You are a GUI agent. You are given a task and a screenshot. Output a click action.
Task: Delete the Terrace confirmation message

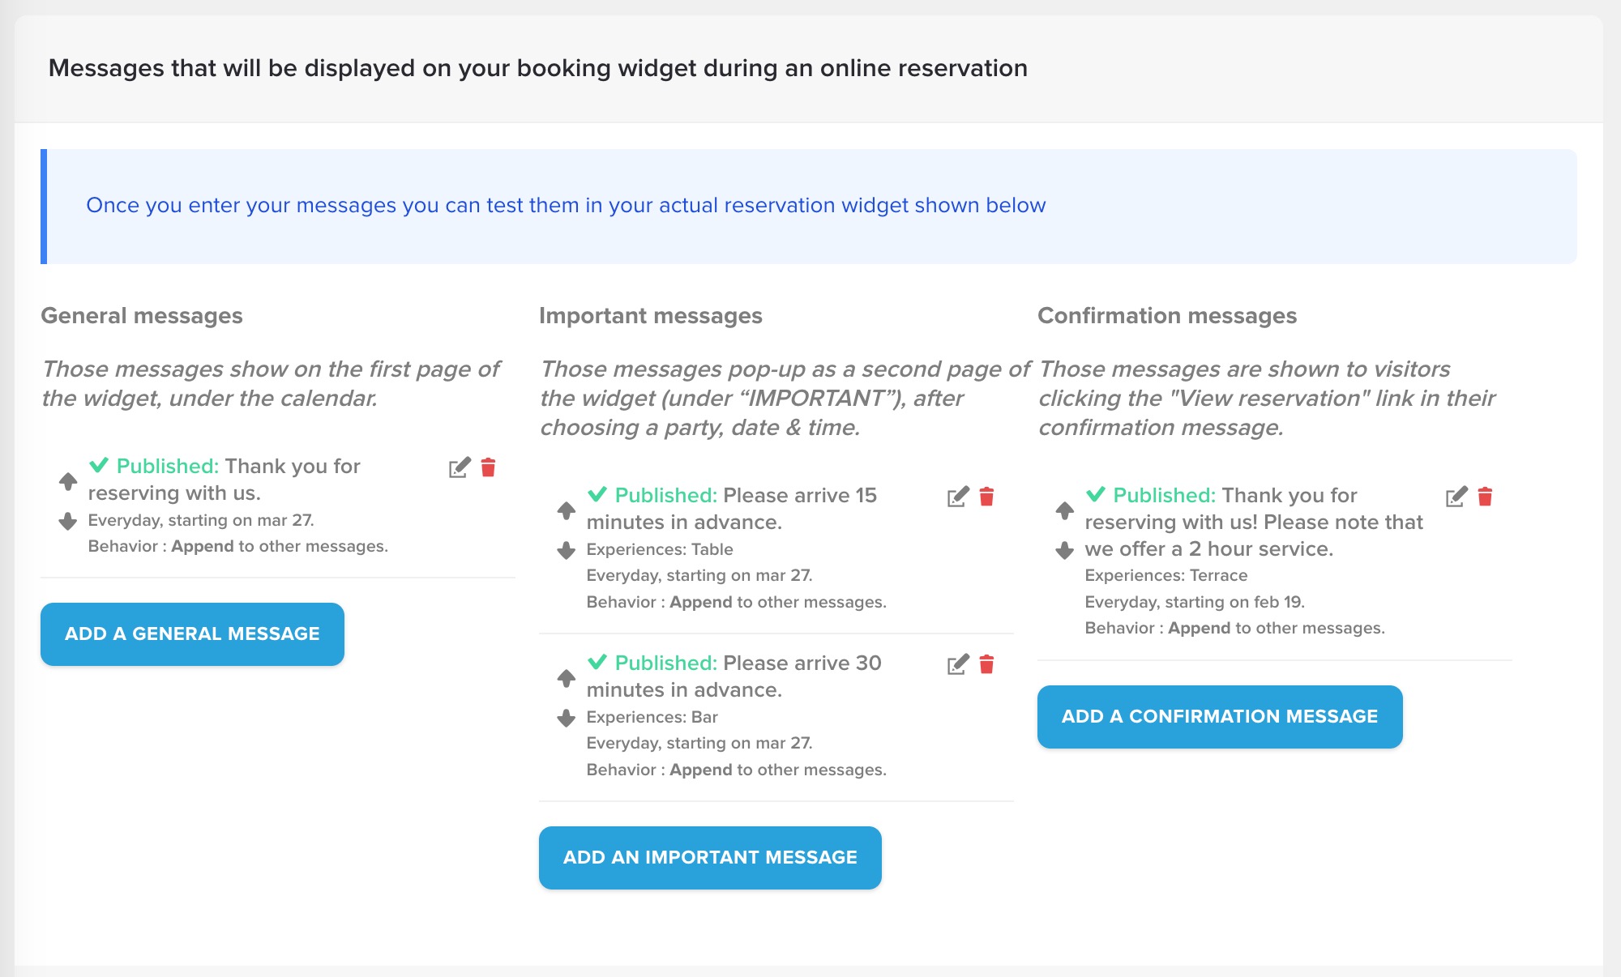[1485, 497]
